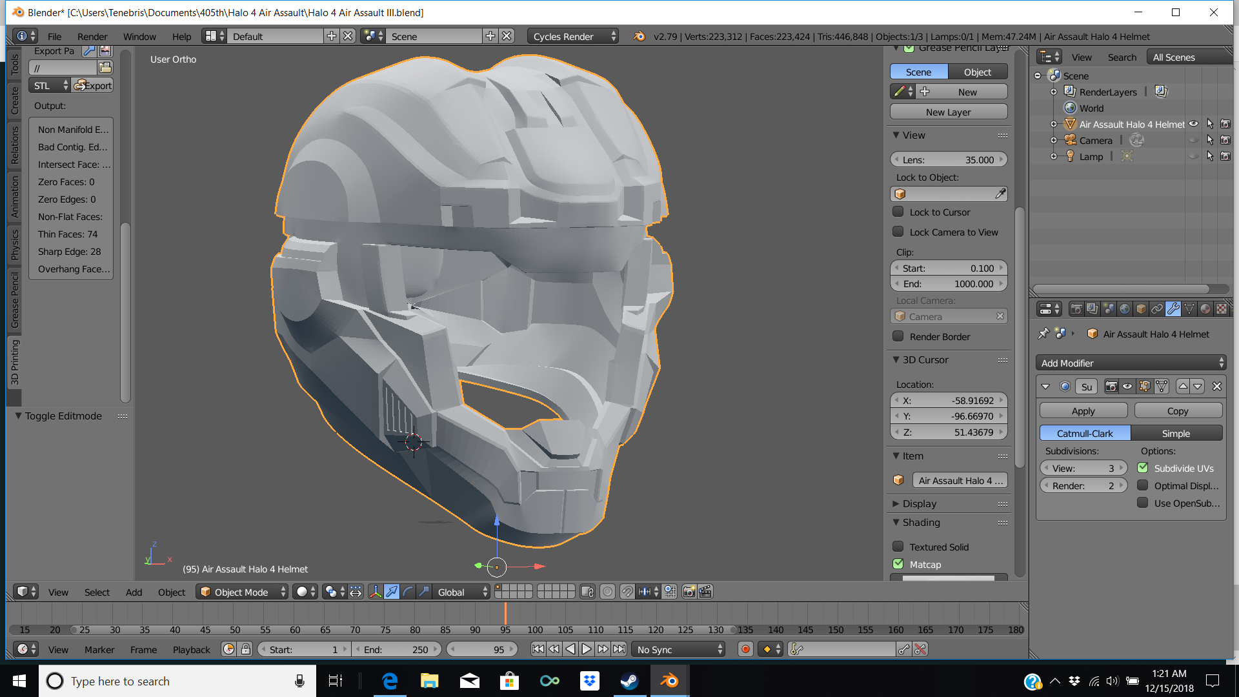Select the scale manipulator icon
This screenshot has height=697, width=1239.
coord(424,592)
